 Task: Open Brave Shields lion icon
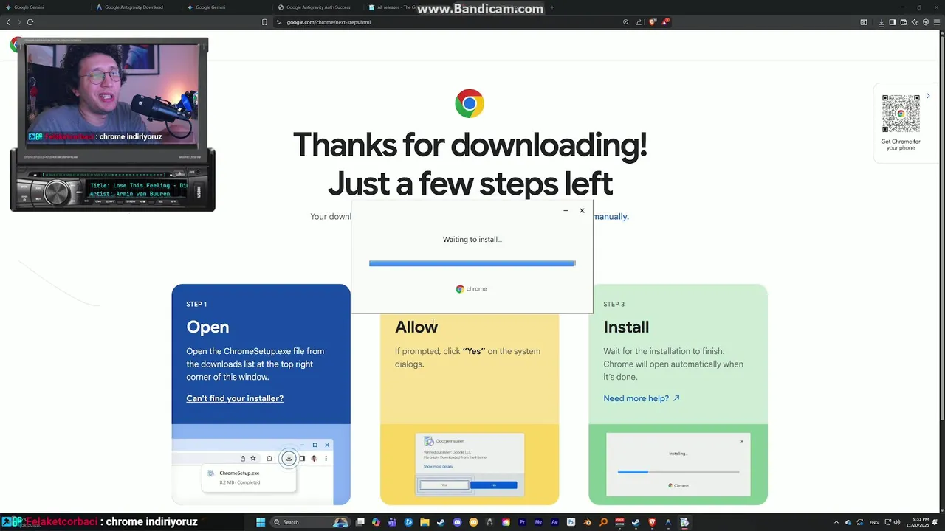click(x=653, y=22)
